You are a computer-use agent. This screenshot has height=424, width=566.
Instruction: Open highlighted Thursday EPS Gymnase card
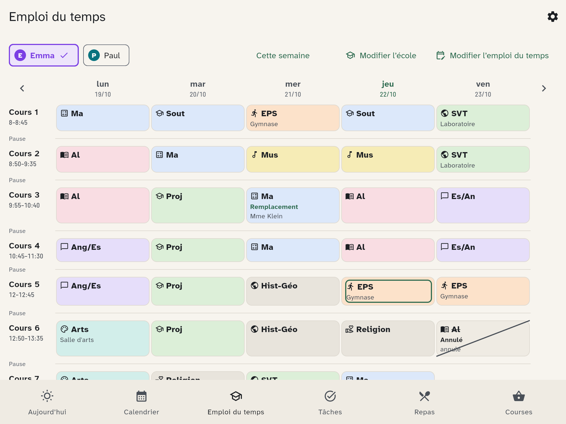click(388, 291)
